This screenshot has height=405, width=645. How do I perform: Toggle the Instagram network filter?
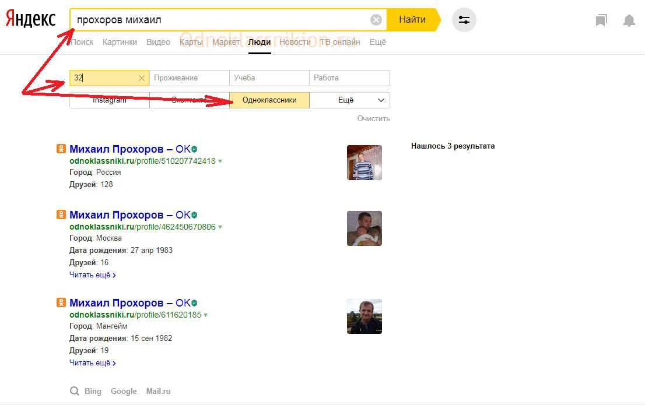pyautogui.click(x=110, y=100)
